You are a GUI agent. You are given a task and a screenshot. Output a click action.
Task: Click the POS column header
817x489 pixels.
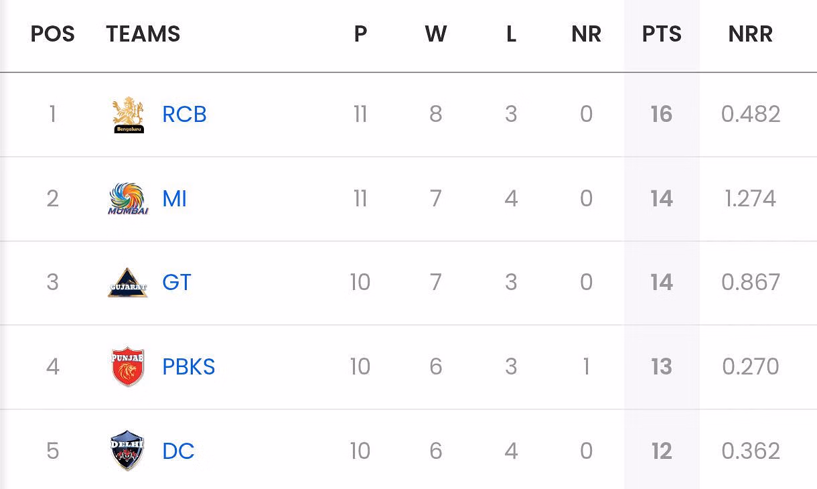[53, 34]
